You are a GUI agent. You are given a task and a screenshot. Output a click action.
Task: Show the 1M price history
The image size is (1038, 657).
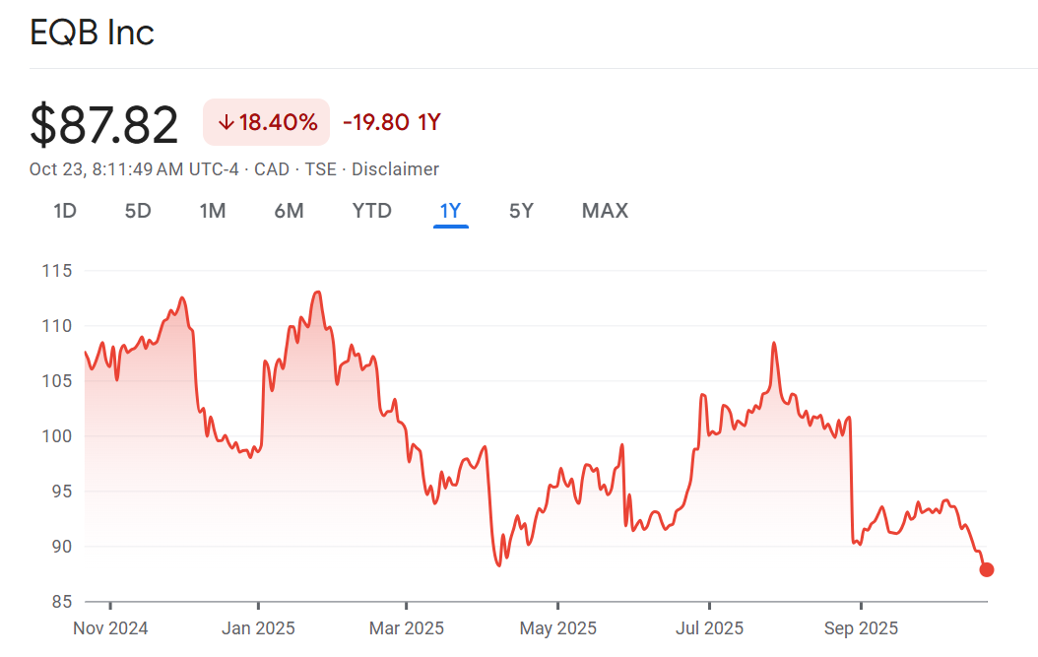pyautogui.click(x=213, y=211)
